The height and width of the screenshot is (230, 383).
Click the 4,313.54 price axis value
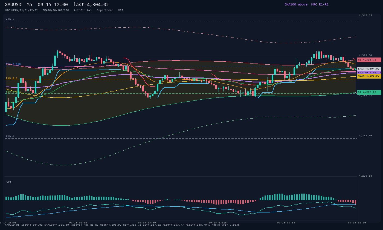(365, 55)
